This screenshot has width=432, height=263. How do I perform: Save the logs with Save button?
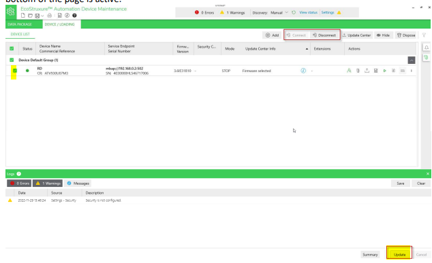pos(401,183)
